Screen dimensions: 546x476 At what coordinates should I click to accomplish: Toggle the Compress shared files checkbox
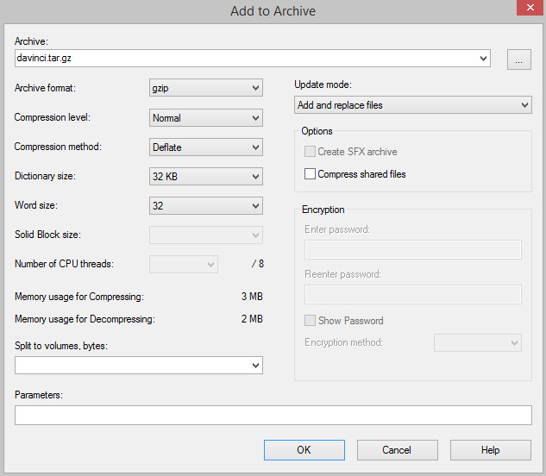(x=311, y=174)
